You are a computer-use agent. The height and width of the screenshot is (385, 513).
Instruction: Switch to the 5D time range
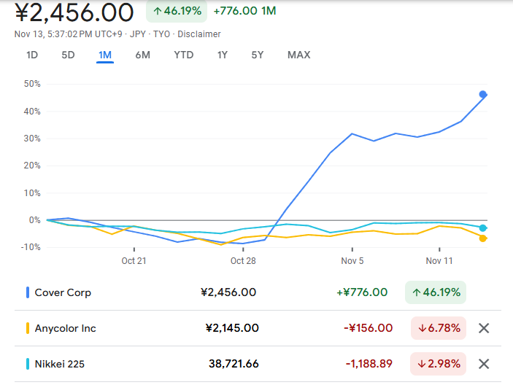pos(68,55)
